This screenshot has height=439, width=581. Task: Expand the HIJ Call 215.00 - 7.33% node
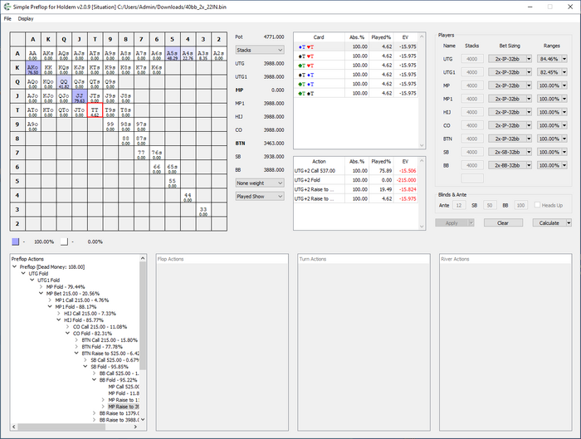(59, 314)
